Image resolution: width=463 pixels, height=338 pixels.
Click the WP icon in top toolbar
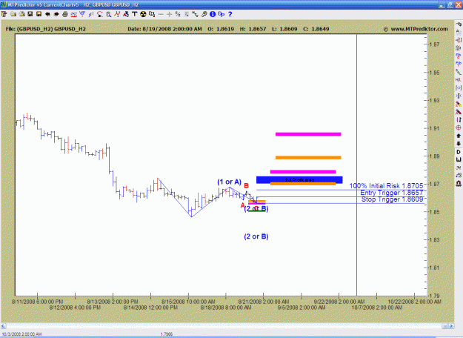tap(82, 14)
